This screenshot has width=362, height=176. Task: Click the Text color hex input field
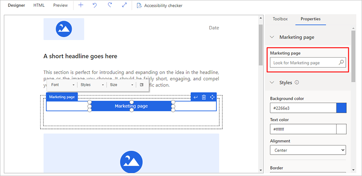point(303,129)
